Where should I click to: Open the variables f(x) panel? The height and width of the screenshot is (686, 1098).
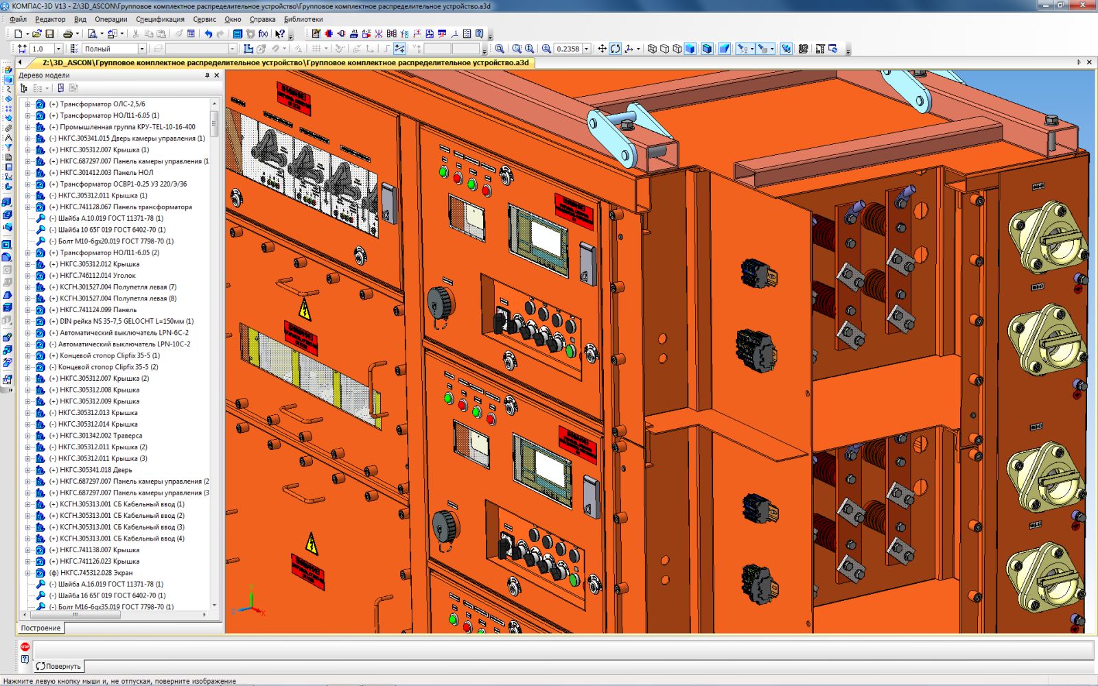263,34
